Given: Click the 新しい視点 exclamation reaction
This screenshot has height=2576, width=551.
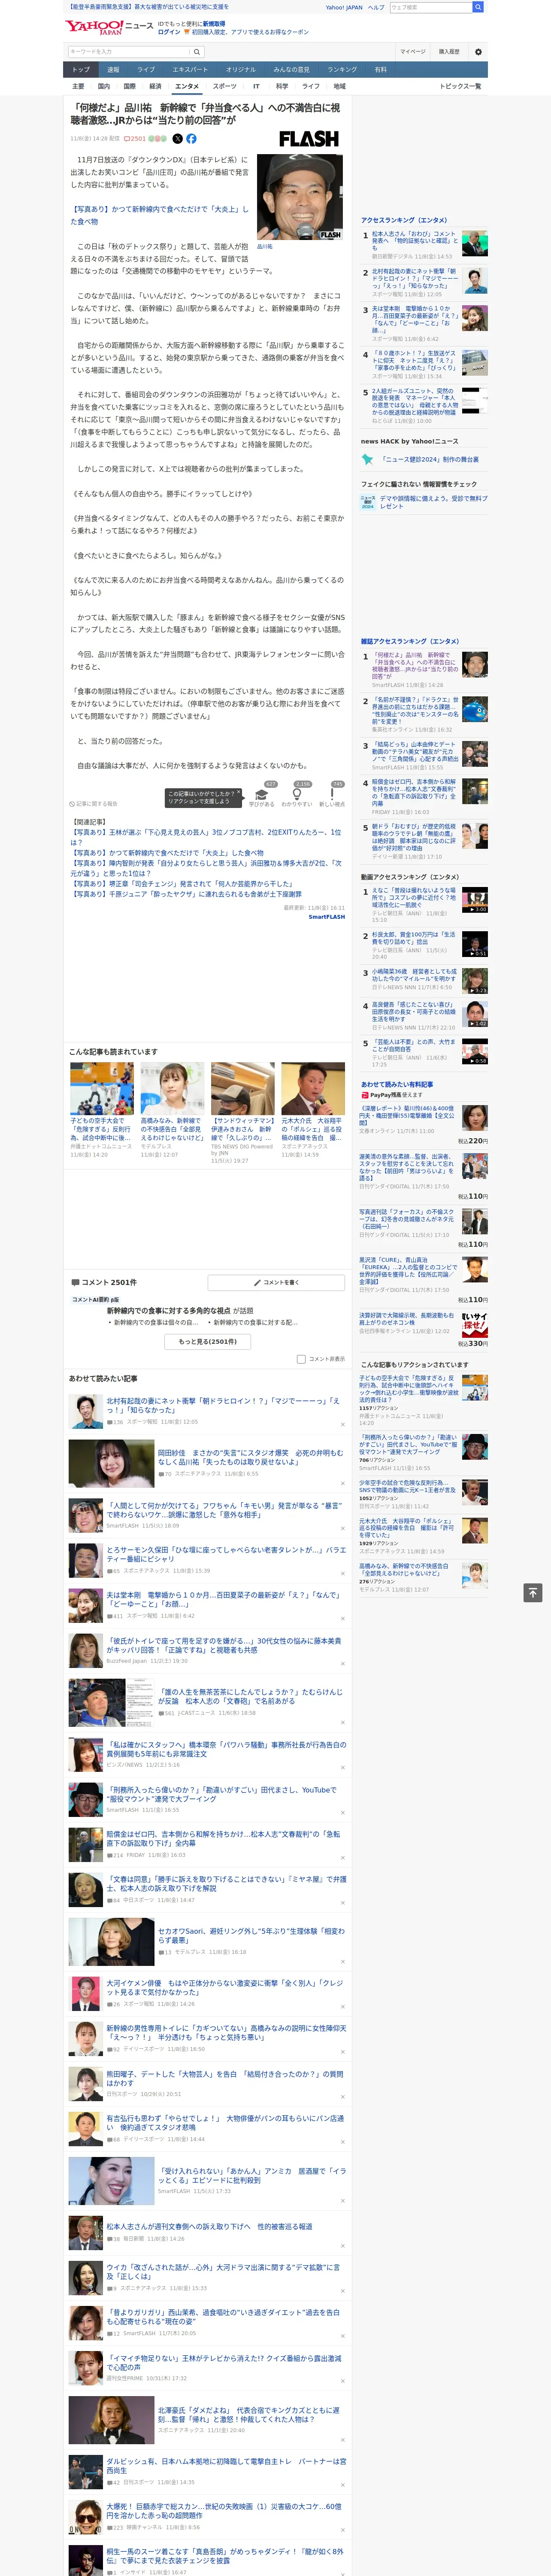Looking at the screenshot, I should [332, 794].
